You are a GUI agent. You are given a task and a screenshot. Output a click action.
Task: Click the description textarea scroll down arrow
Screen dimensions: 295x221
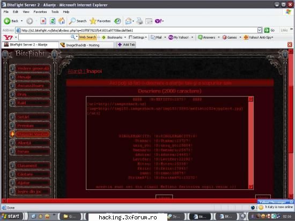click(x=251, y=187)
